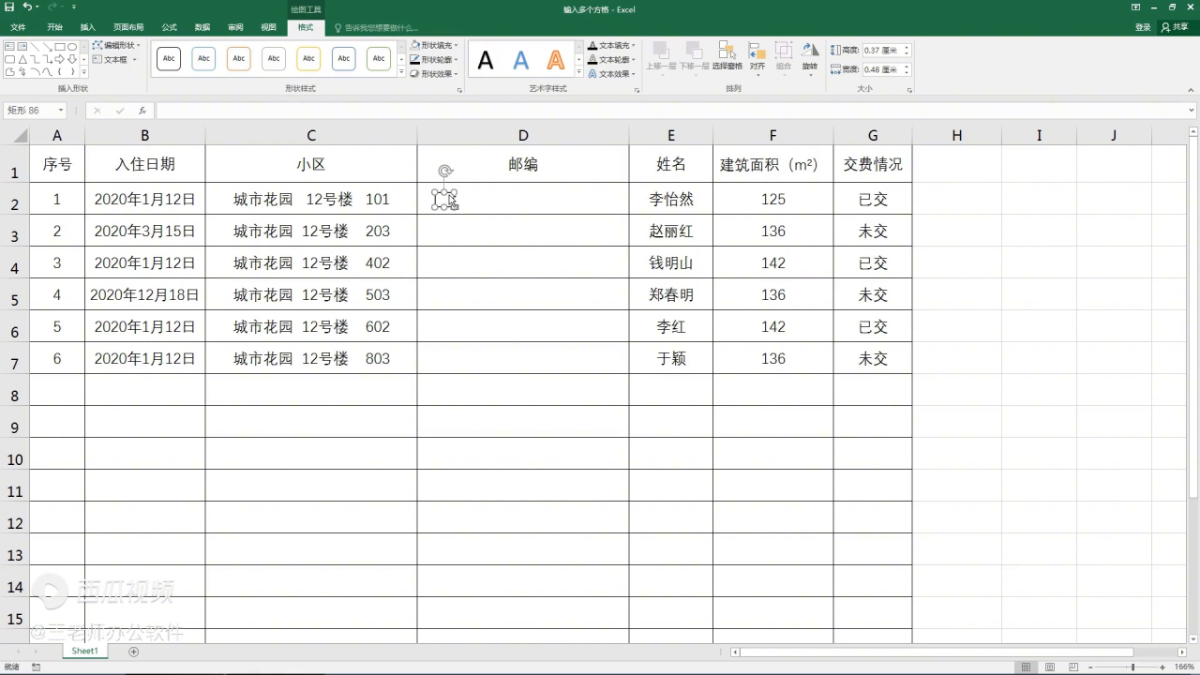Viewport: 1200px width, 675px height.
Task: Expand the insert shapes gallery
Action: pos(84,72)
